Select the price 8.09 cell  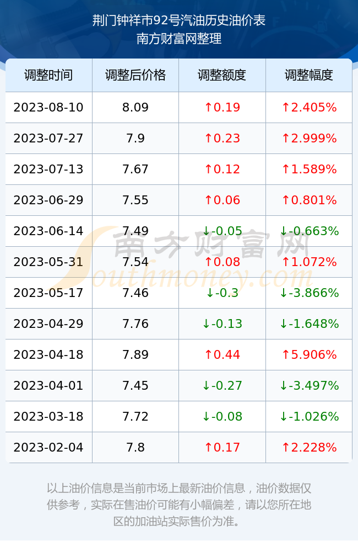click(x=135, y=107)
